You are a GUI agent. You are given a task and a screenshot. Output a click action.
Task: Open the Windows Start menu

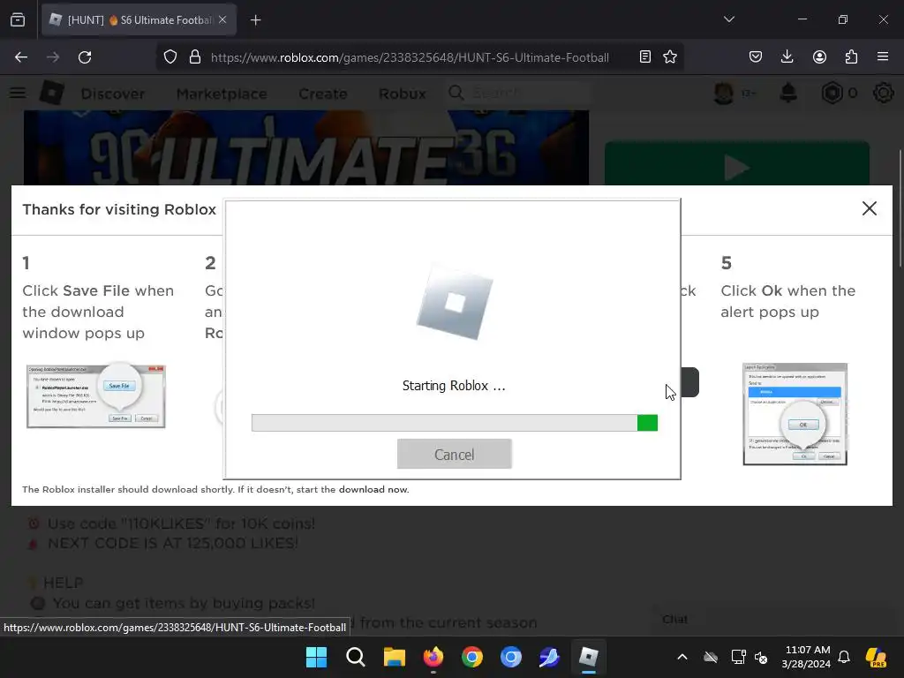pyautogui.click(x=317, y=657)
